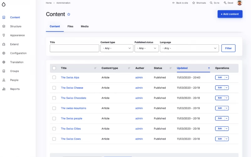This screenshot has height=157, width=251.
Task: Expand operations arrow for The Swiss Cities
Action: [227, 129]
